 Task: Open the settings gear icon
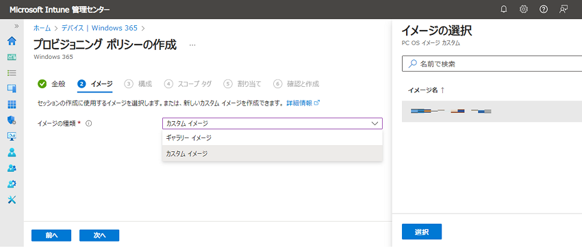tap(524, 10)
